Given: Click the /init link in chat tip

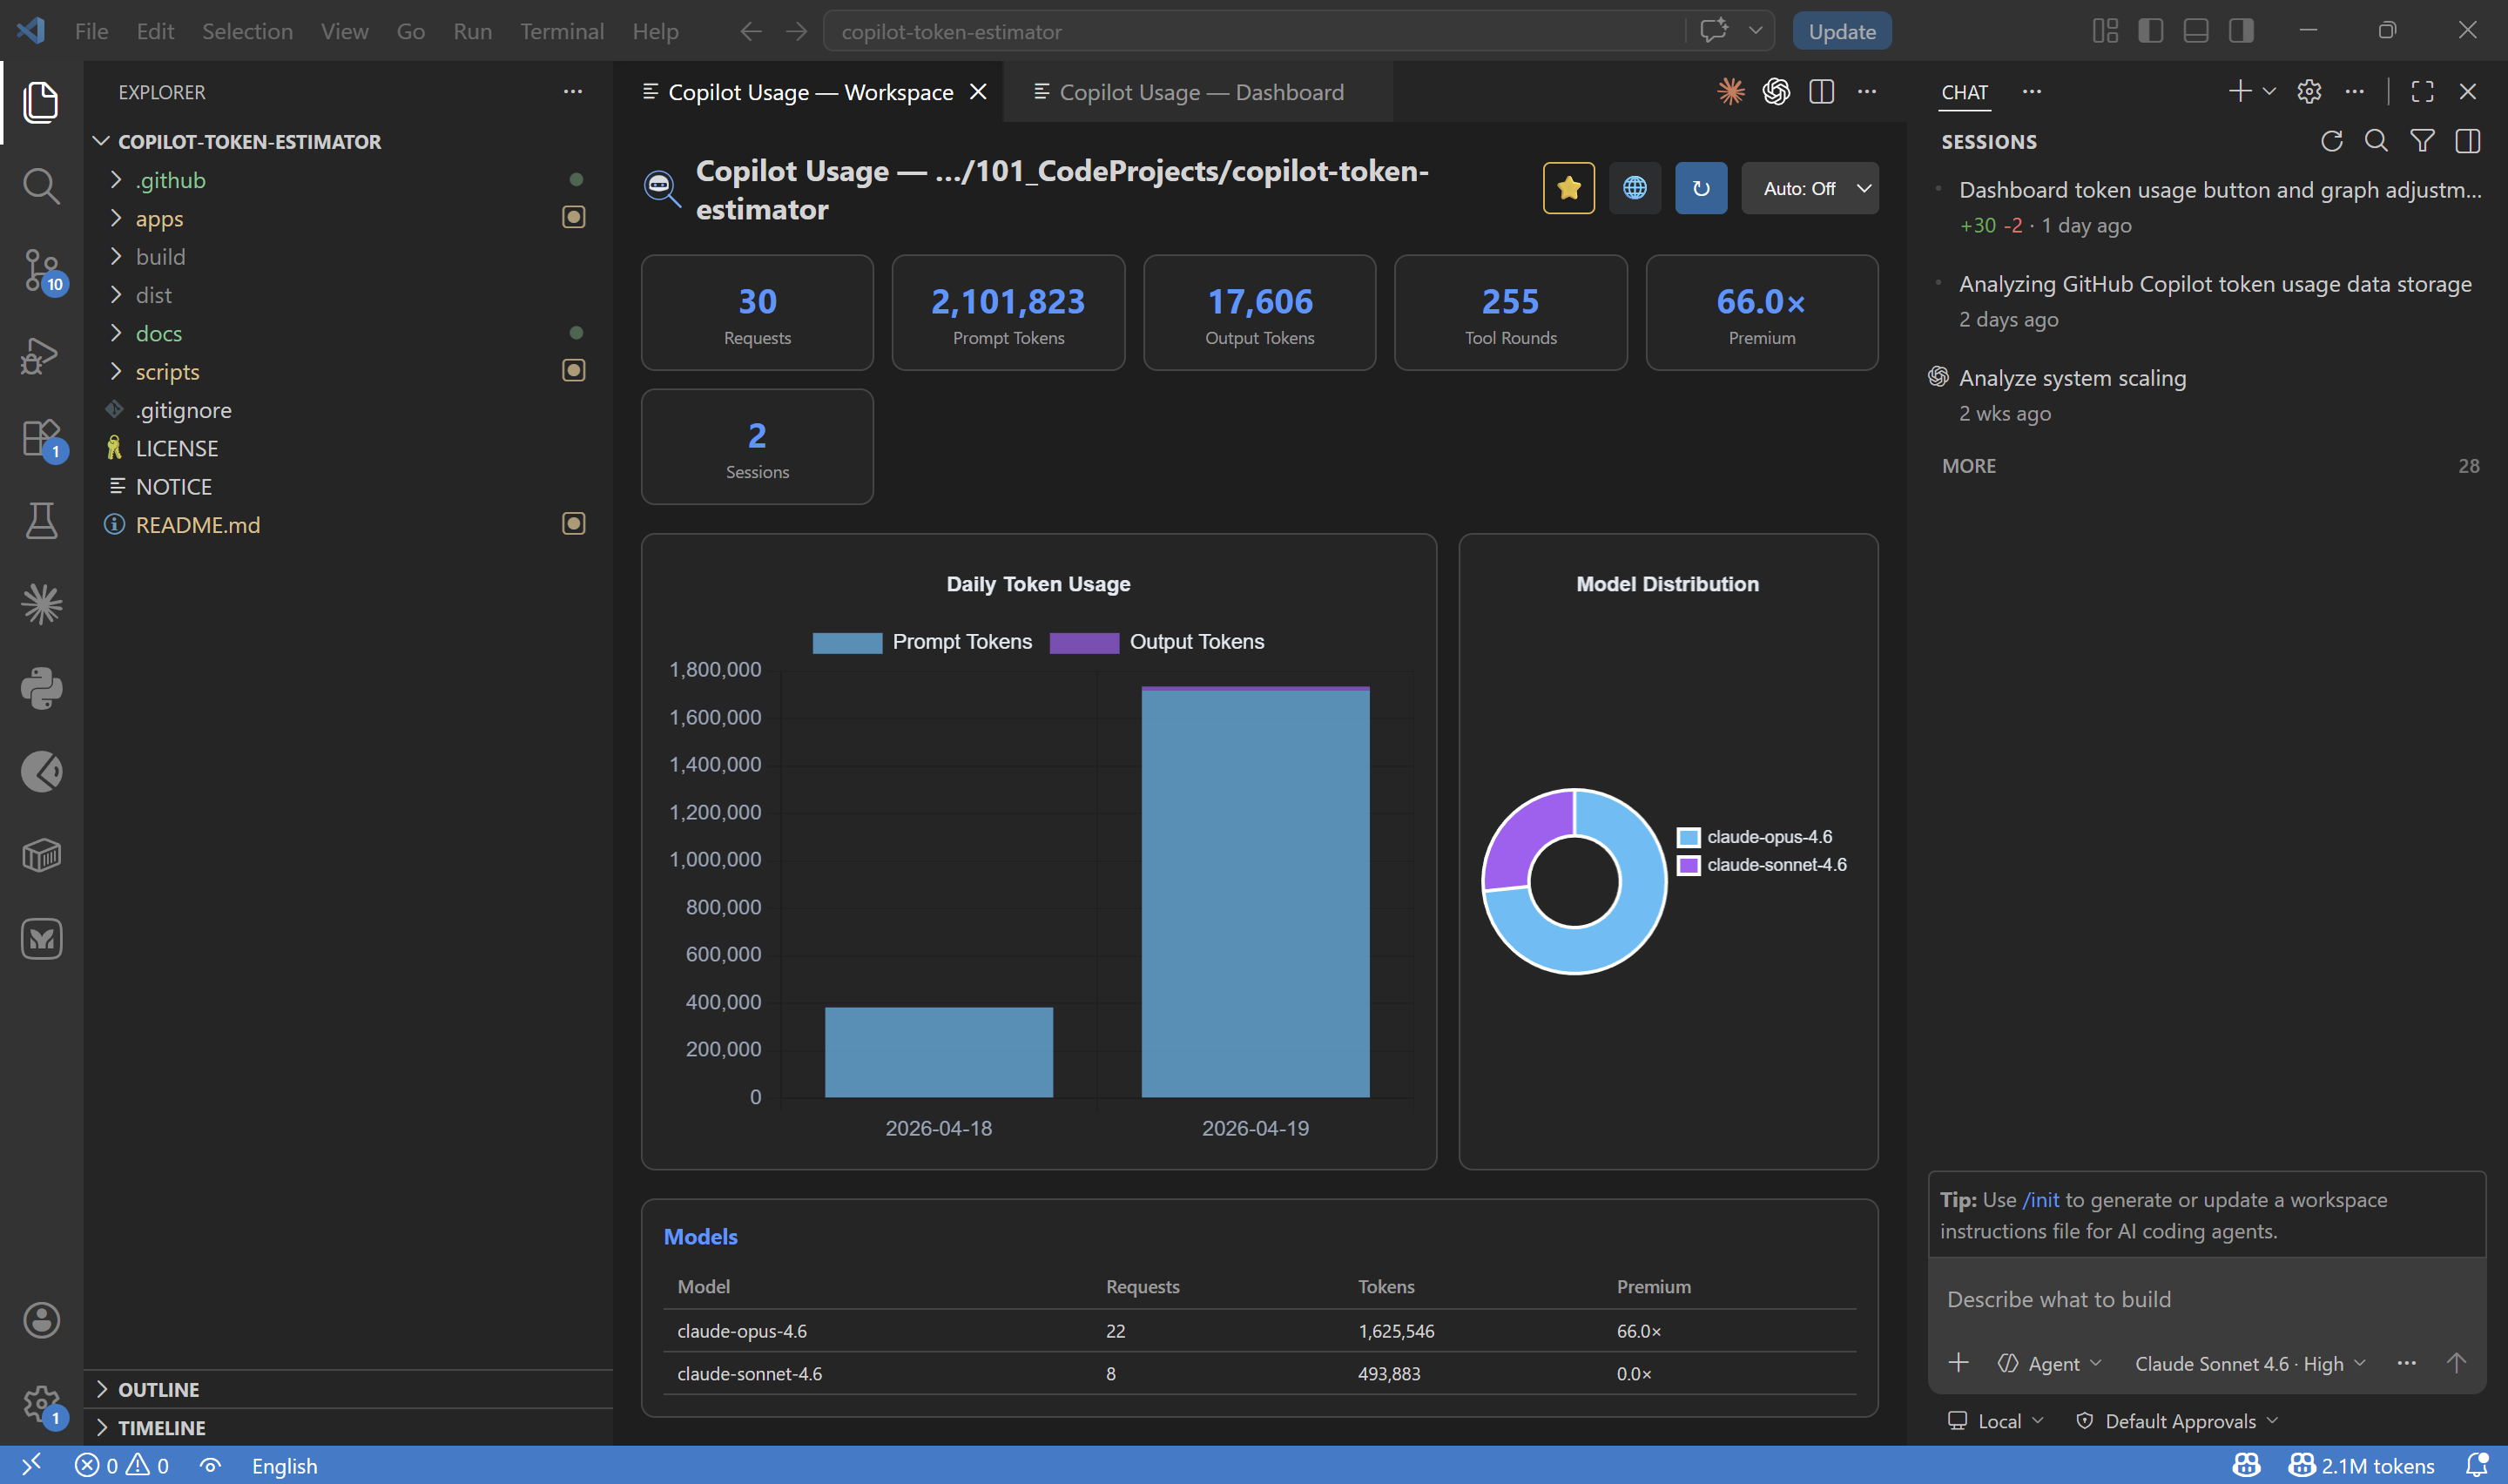Looking at the screenshot, I should (x=2040, y=1199).
